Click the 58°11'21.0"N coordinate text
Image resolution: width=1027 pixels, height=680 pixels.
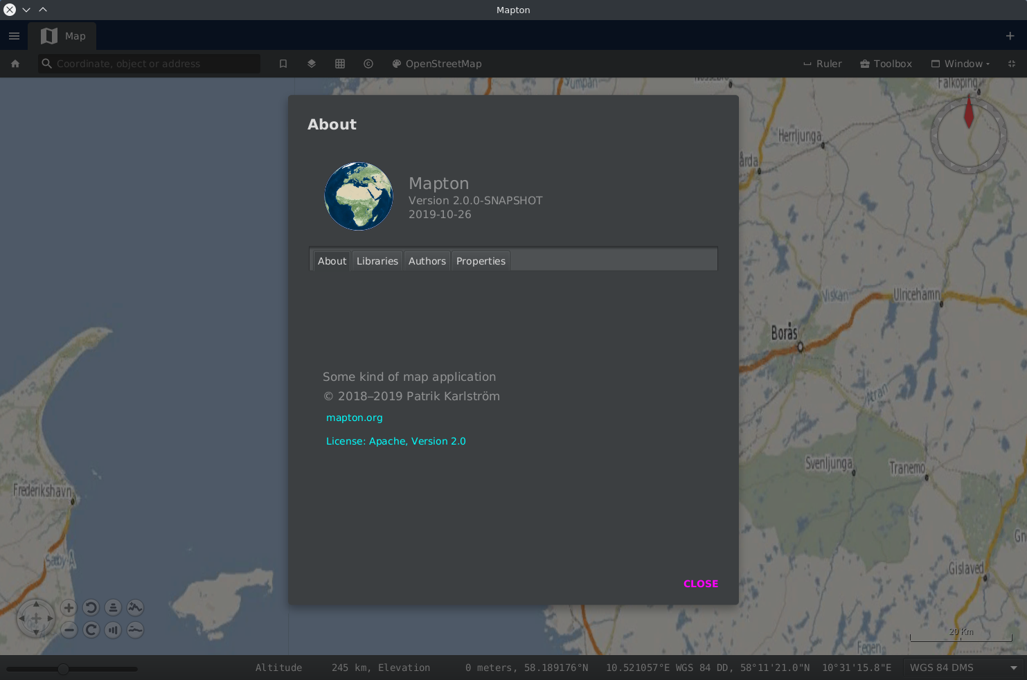[775, 668]
